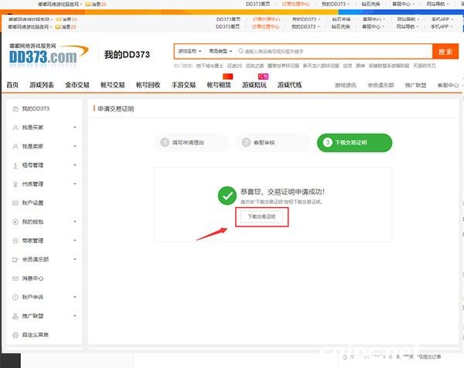This screenshot has width=464, height=368.
Task: Click the 租号管理 sidebar icon
Action: [x=15, y=165]
